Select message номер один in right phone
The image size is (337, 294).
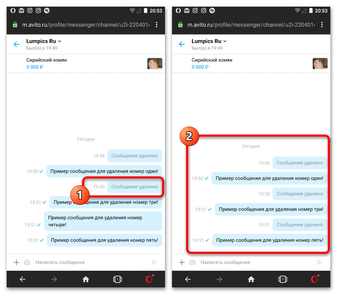(x=269, y=178)
